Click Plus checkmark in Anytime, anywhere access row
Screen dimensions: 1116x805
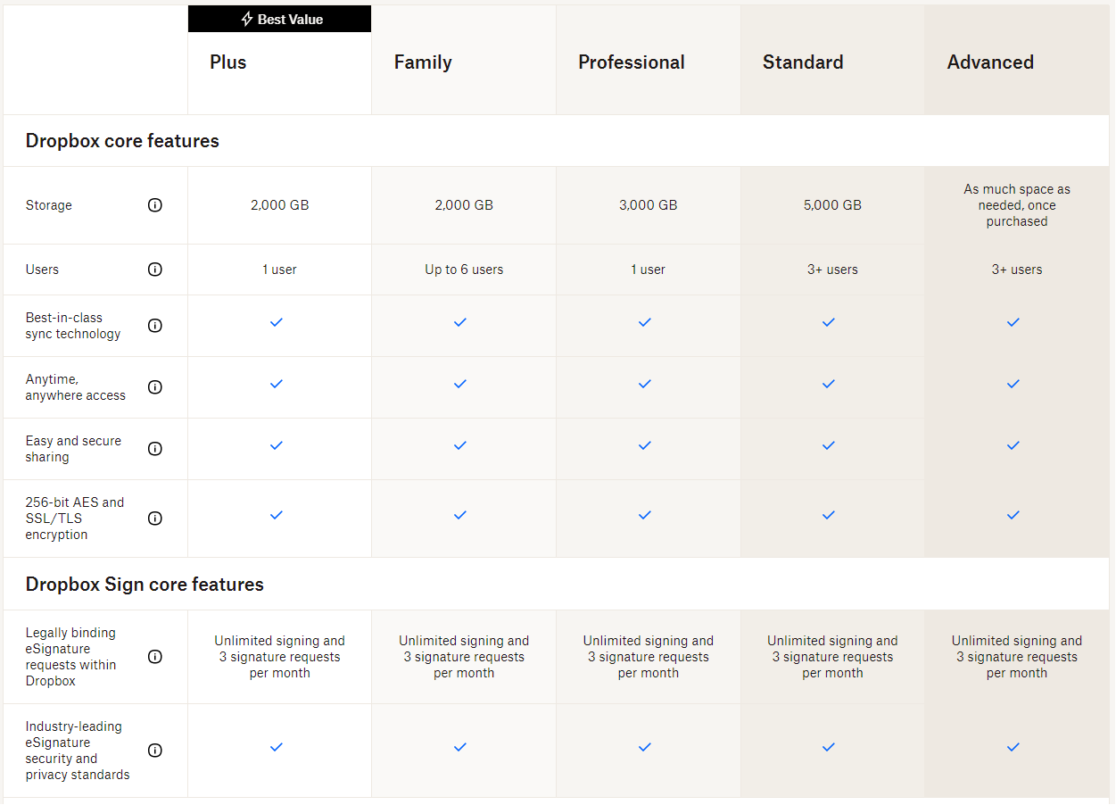[277, 384]
